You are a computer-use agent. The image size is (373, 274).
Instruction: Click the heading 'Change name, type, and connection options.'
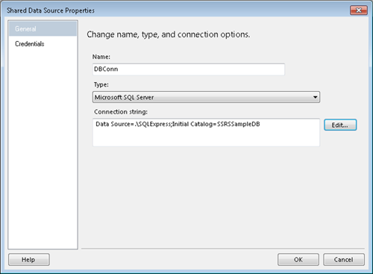point(169,34)
